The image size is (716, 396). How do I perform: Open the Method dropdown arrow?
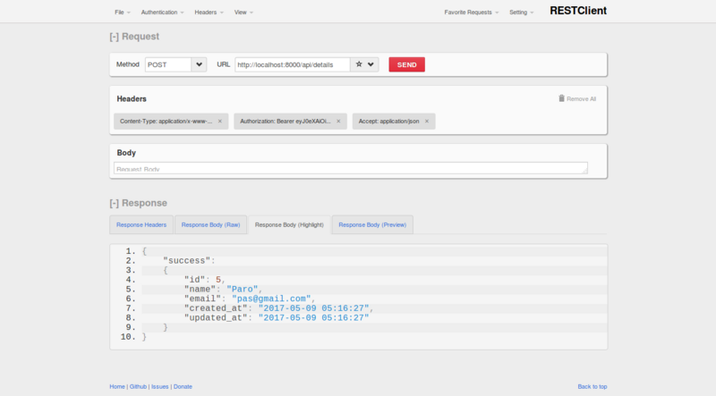[x=199, y=64]
